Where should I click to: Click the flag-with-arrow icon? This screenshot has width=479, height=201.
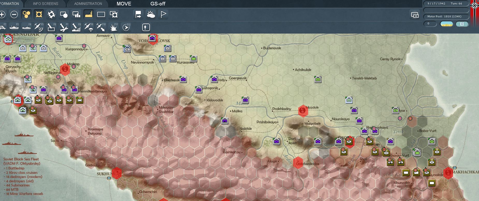point(139,14)
